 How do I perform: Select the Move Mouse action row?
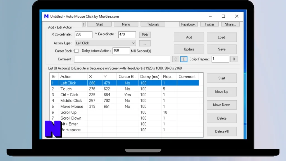coord(125,106)
